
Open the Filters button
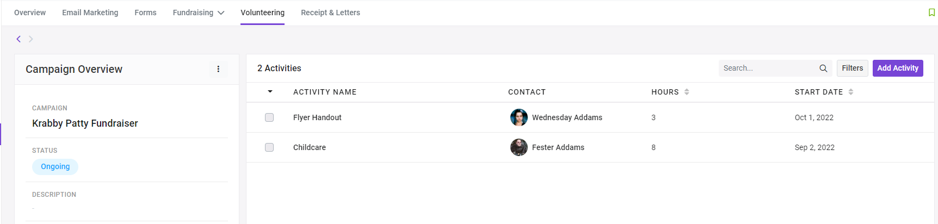click(x=852, y=68)
